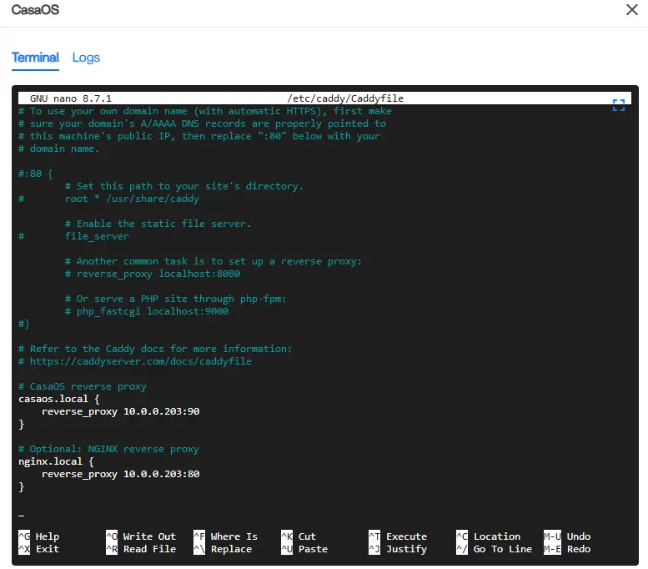The height and width of the screenshot is (569, 648).
Task: Click the ^K Cut shortcut
Action: tap(299, 536)
